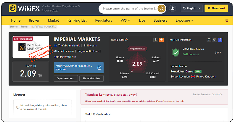The width and height of the screenshot is (235, 124).
Task: Open the user account icon
Action: click(173, 8)
